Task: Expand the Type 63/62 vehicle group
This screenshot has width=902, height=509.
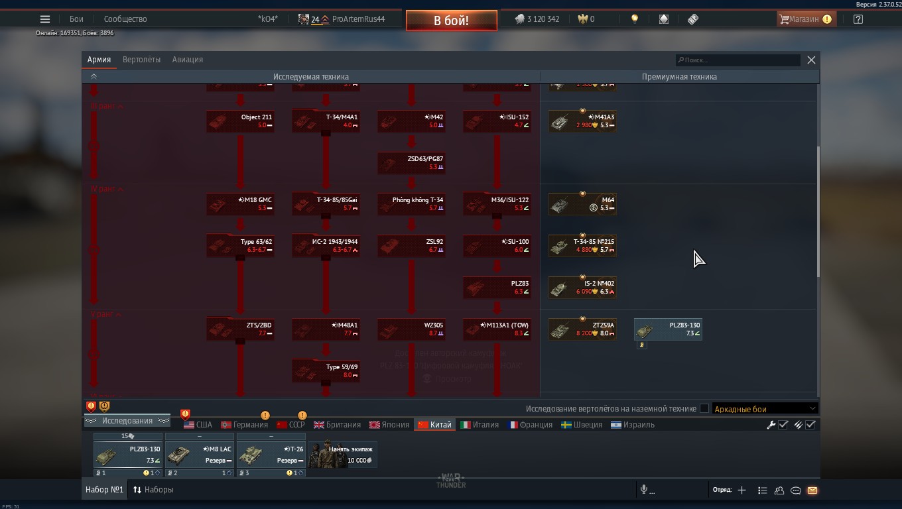Action: [240, 246]
